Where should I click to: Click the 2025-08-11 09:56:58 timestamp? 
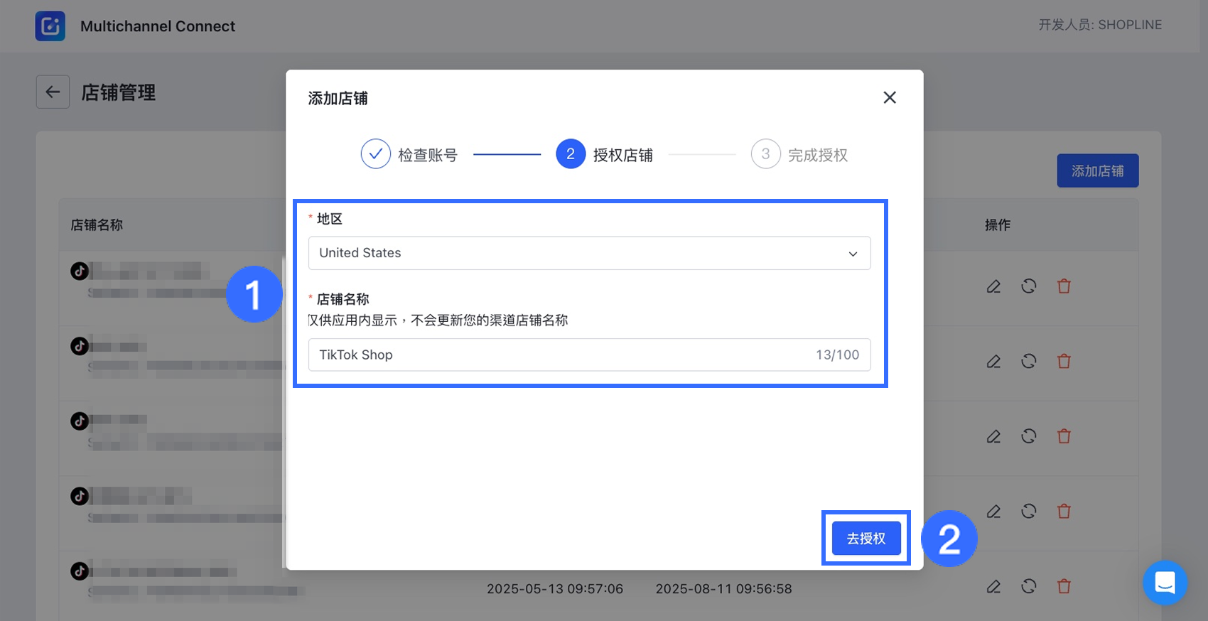coord(723,589)
